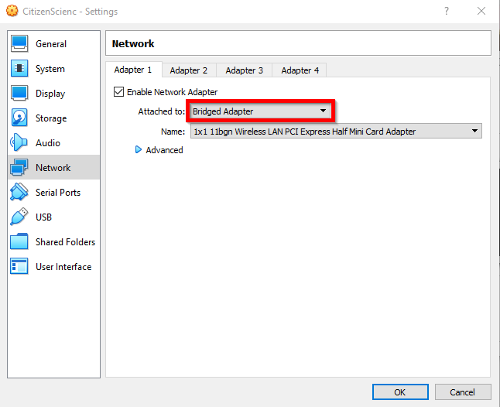This screenshot has width=500, height=407.
Task: Open the Storage disk icon
Action: pyautogui.click(x=19, y=118)
